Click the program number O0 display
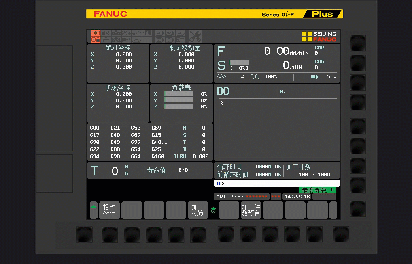This screenshot has width=412, height=264. 223,91
